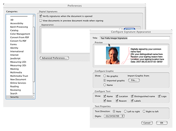Select the Identity category
176x131 pixels.
(x=14, y=48)
